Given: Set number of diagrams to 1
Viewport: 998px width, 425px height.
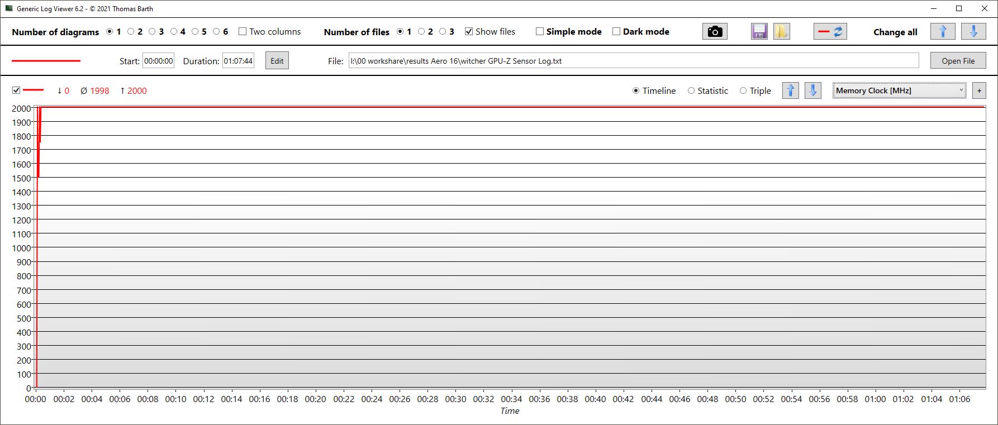Looking at the screenshot, I should [x=110, y=32].
